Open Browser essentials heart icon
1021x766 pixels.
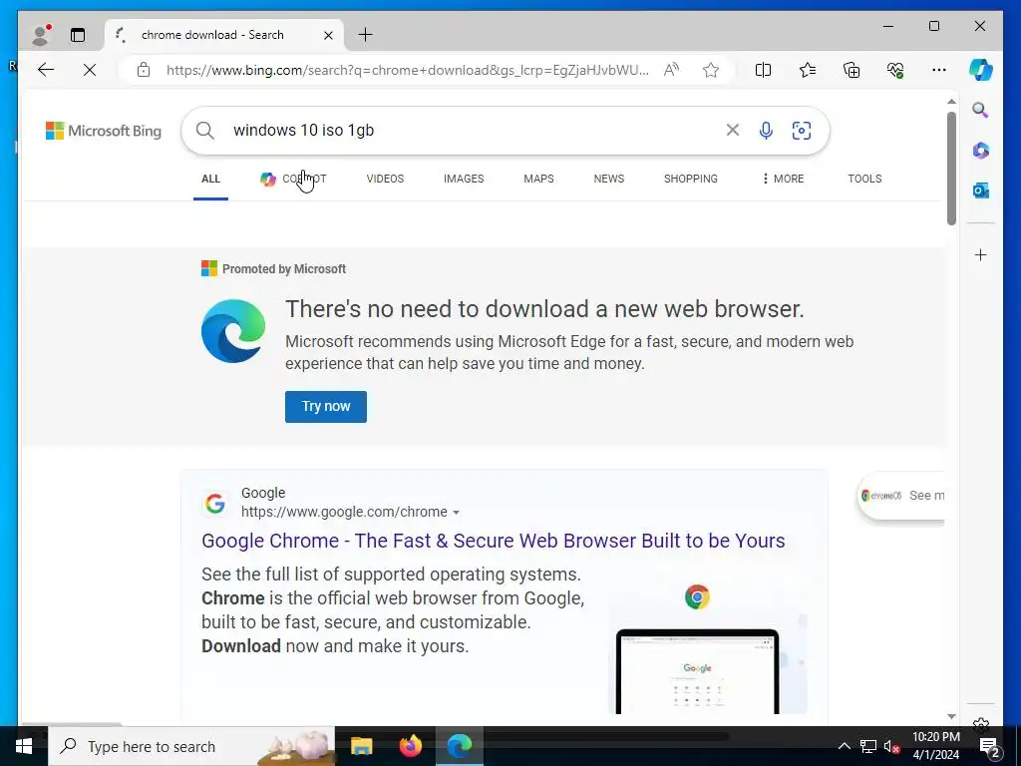point(895,70)
